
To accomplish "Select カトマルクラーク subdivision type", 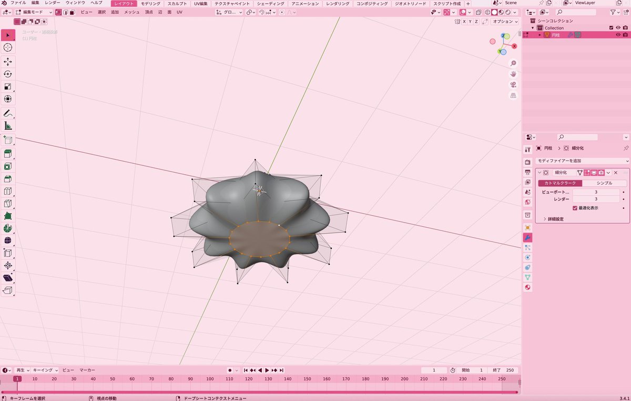I will tap(560, 183).
